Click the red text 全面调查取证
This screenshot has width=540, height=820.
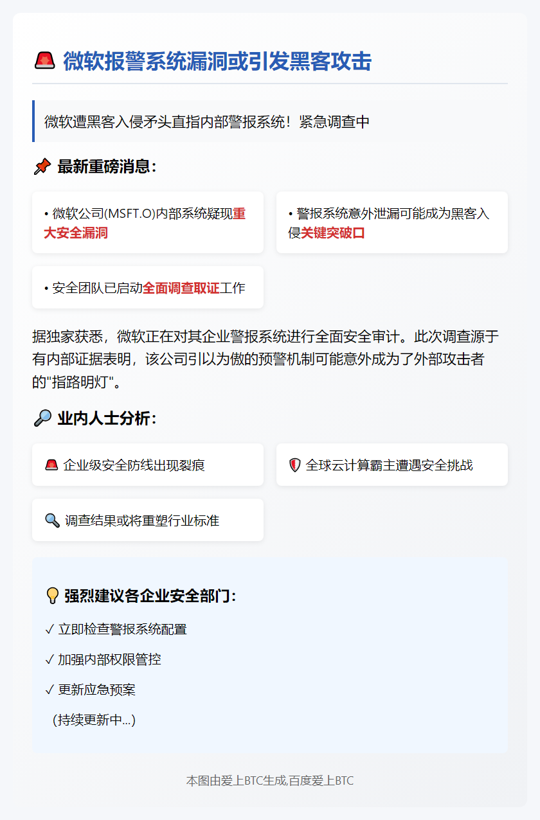click(x=181, y=288)
